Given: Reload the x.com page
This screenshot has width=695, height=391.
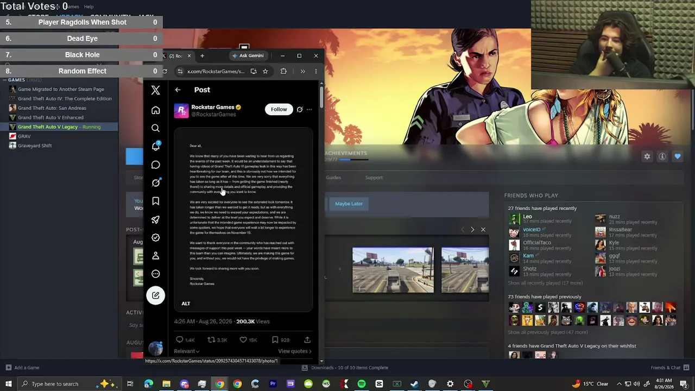Looking at the screenshot, I should [165, 71].
